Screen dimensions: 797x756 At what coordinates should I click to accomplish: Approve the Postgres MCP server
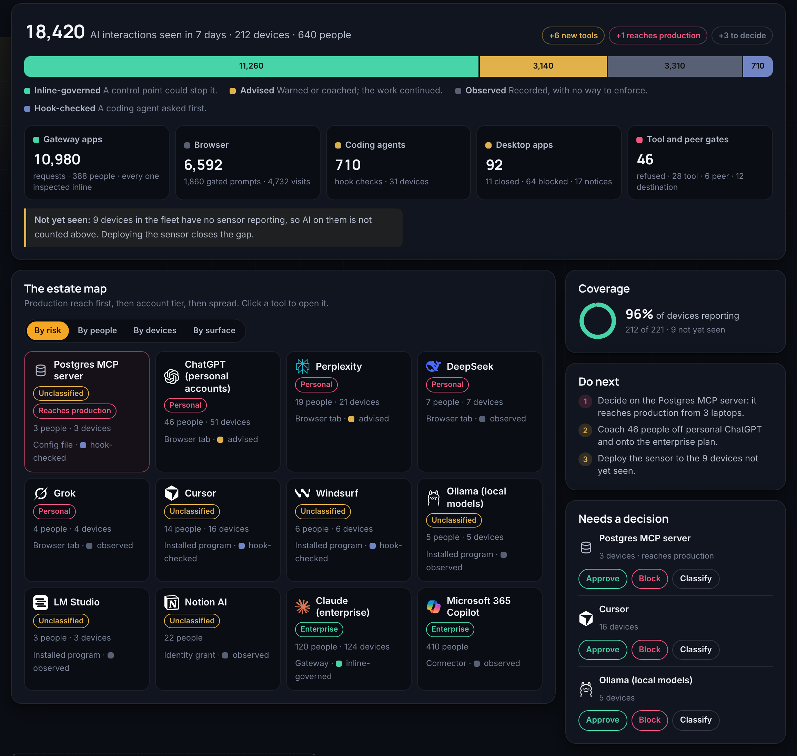tap(602, 579)
